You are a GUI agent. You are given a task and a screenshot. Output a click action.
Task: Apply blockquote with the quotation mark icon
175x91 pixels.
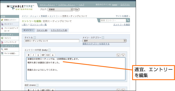tap(53, 55)
